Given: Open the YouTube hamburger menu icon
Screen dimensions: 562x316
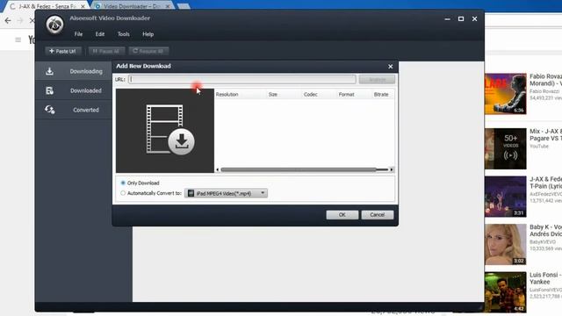Looking at the screenshot, I should click(x=18, y=39).
